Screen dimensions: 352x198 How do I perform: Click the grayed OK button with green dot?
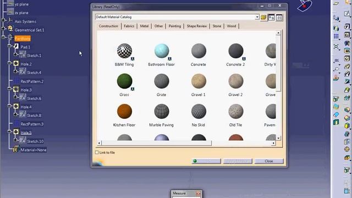[x=206, y=161]
